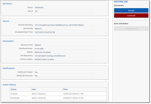Image resolution: width=151 pixels, height=104 pixels.
Task: Click the Default Cache Location value
Action: [44, 59]
